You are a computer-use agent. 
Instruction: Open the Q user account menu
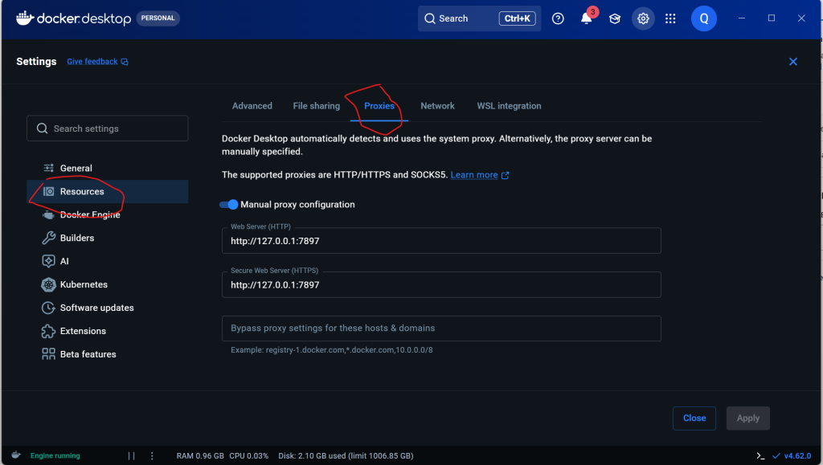click(703, 18)
